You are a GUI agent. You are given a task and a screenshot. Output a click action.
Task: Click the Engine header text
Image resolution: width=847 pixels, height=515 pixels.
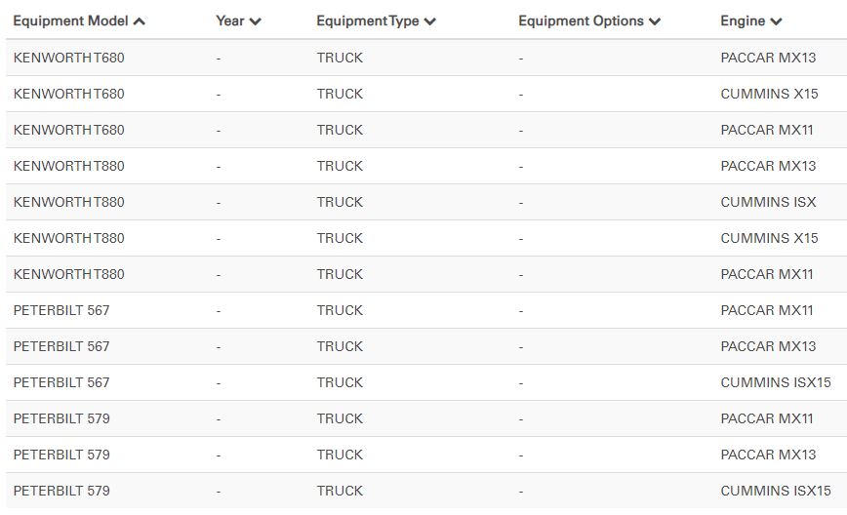(x=742, y=20)
